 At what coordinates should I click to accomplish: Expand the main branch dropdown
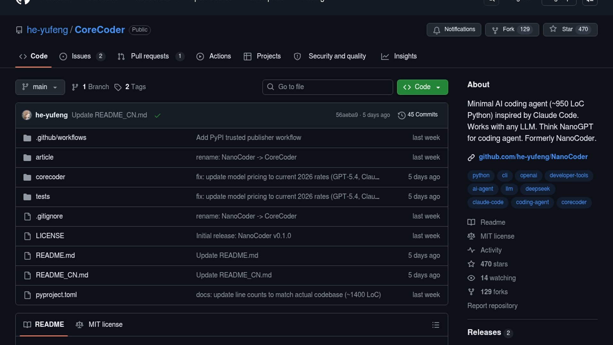(40, 87)
